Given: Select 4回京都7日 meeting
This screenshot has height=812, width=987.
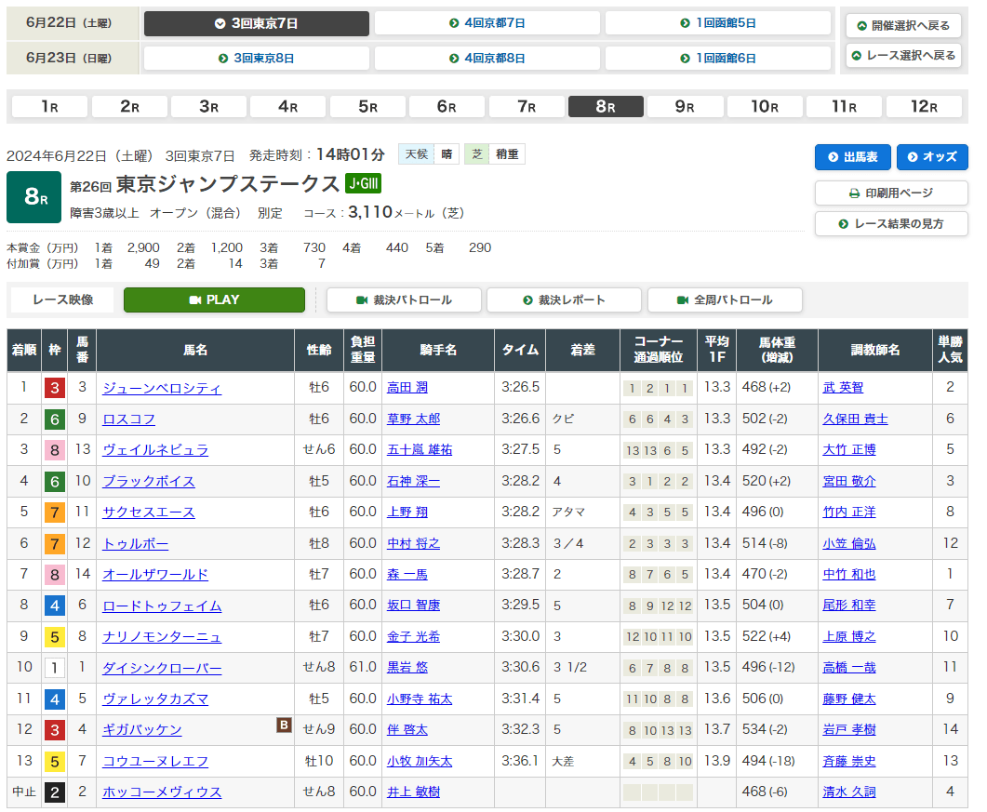Looking at the screenshot, I should 487,23.
